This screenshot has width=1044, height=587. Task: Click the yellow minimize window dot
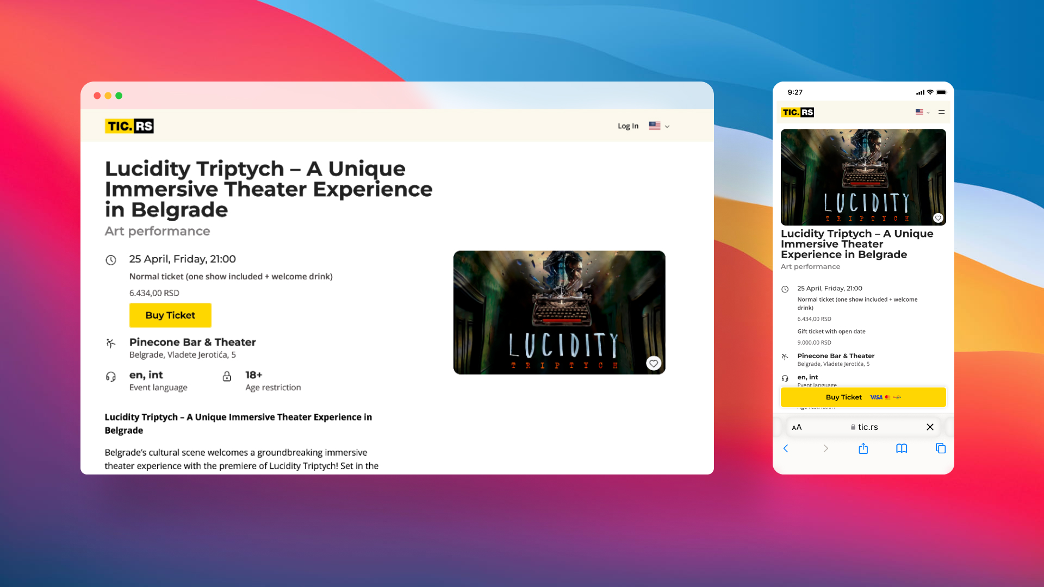(108, 96)
